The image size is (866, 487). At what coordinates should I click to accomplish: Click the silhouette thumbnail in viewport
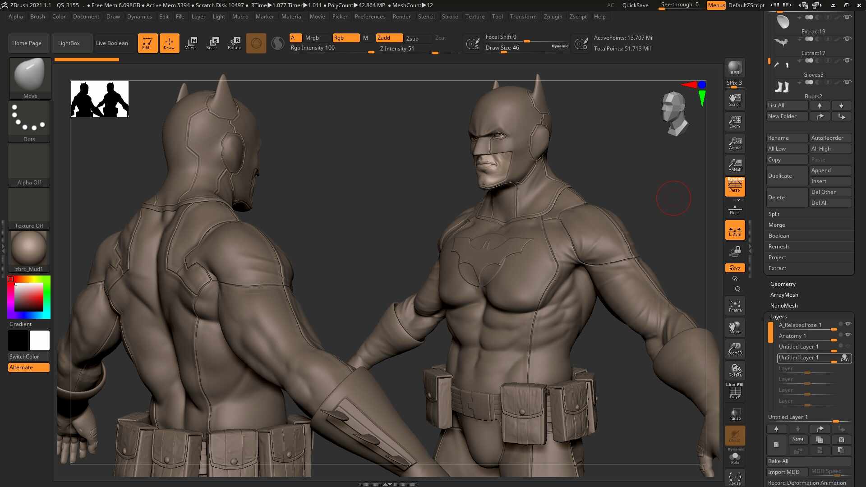pyautogui.click(x=100, y=99)
